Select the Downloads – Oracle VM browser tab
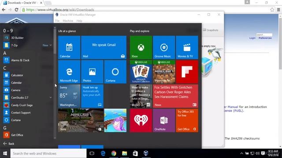This screenshot has height=158, width=282. pyautogui.click(x=23, y=3)
